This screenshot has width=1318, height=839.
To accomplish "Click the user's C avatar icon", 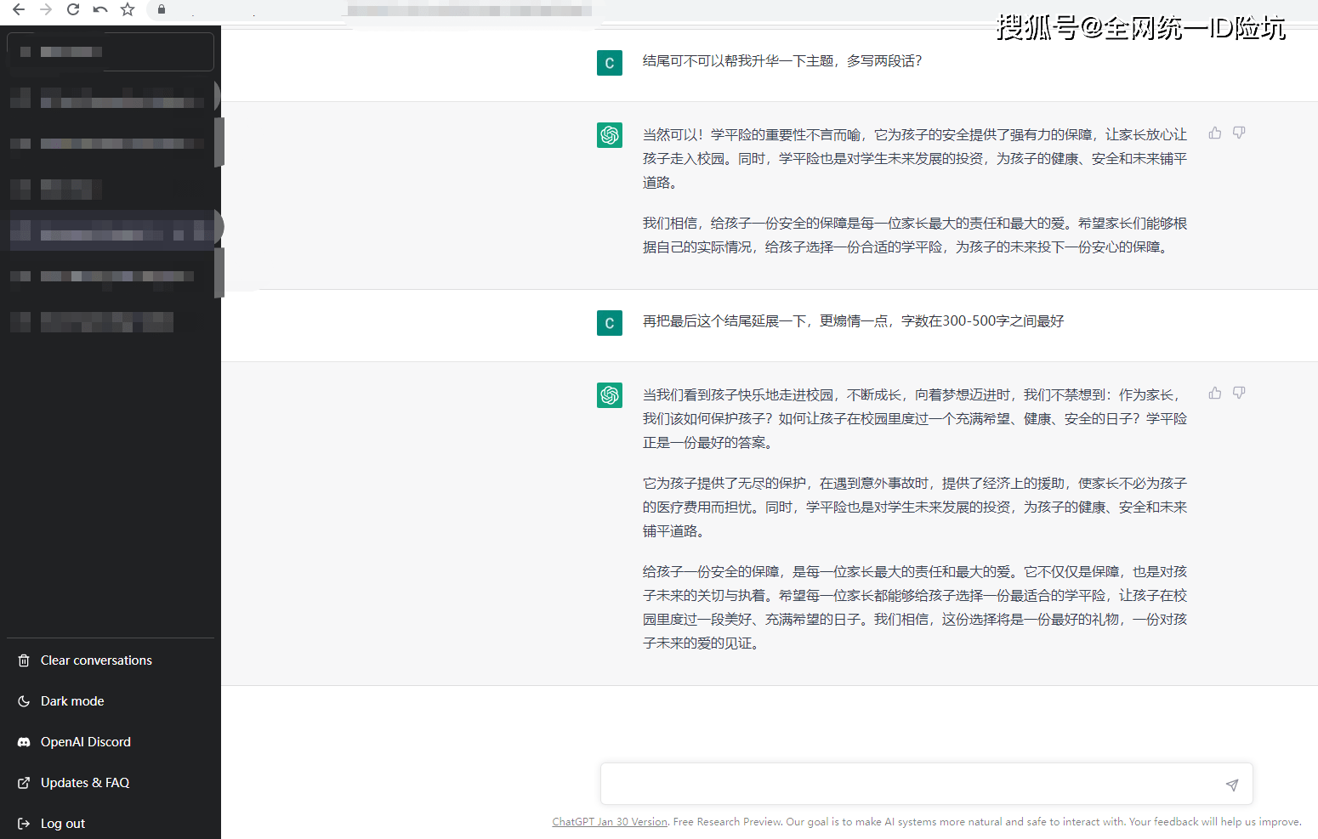I will [610, 63].
